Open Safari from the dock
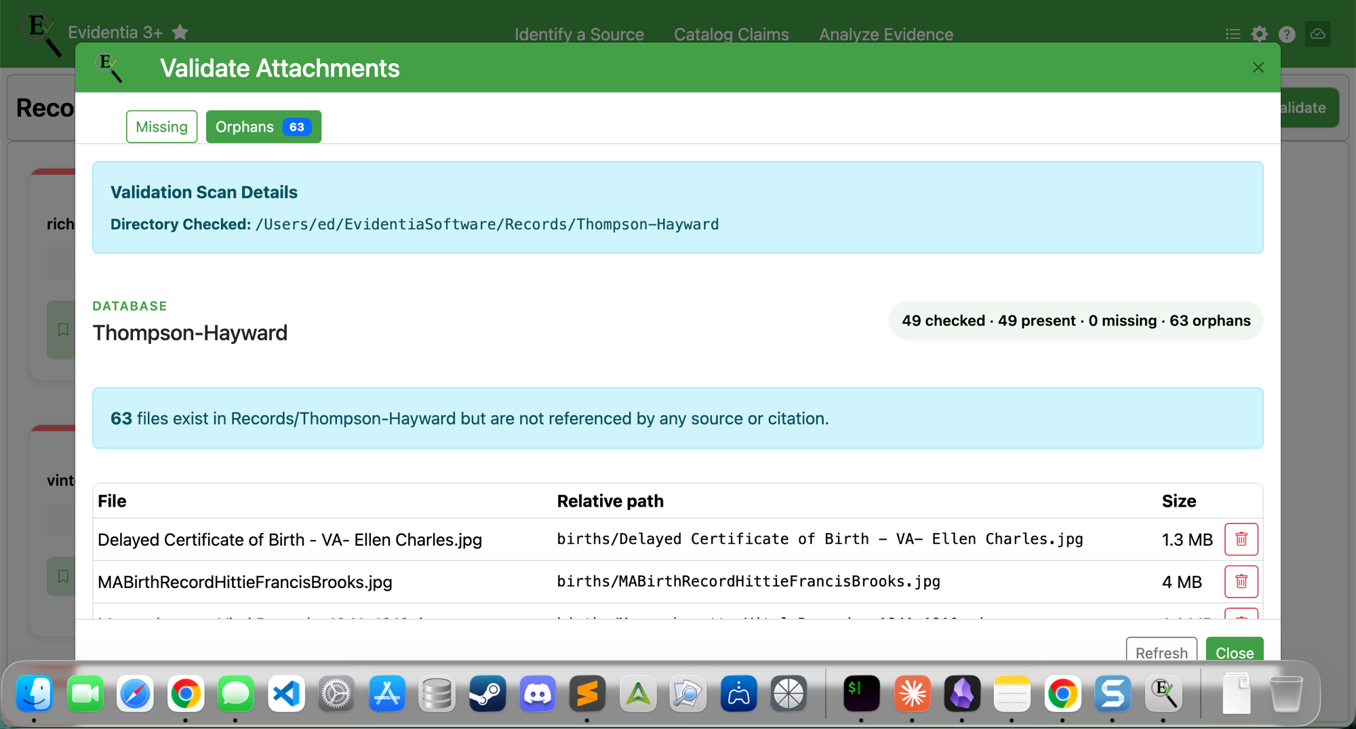 point(135,693)
